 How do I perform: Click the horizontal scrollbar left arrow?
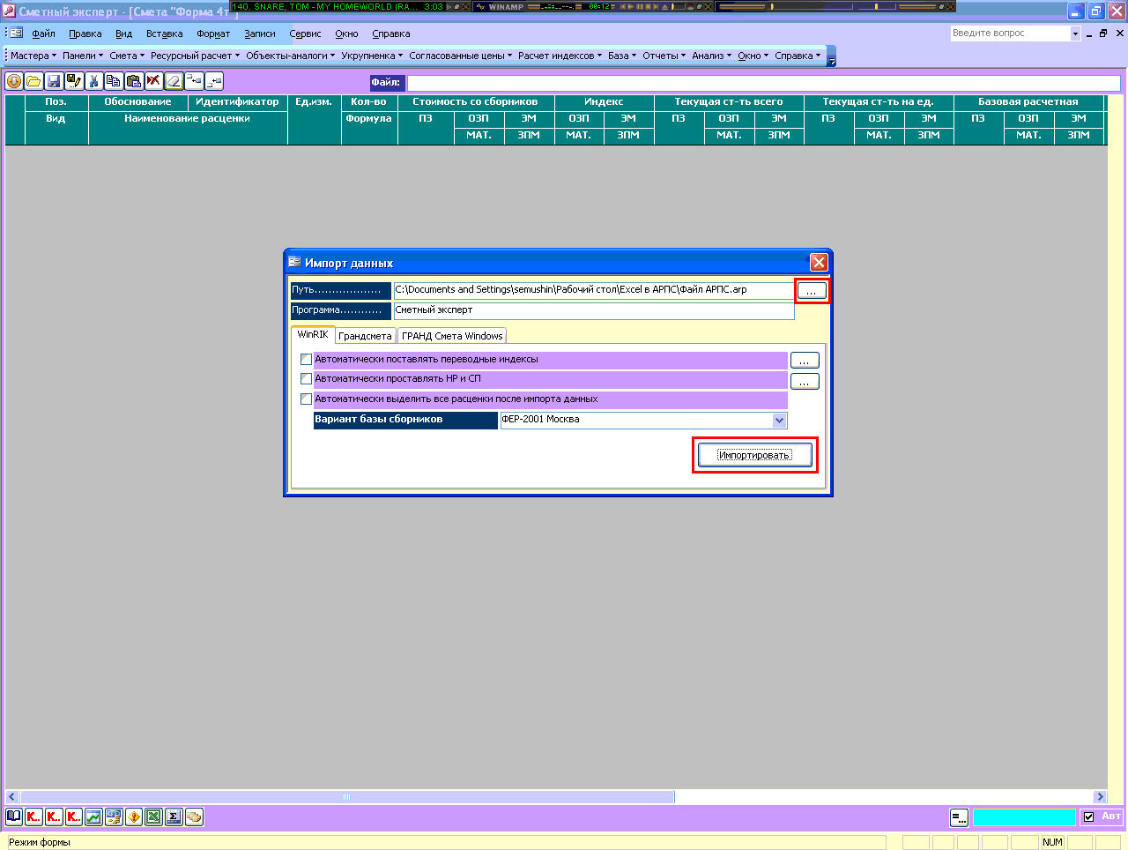coord(12,797)
